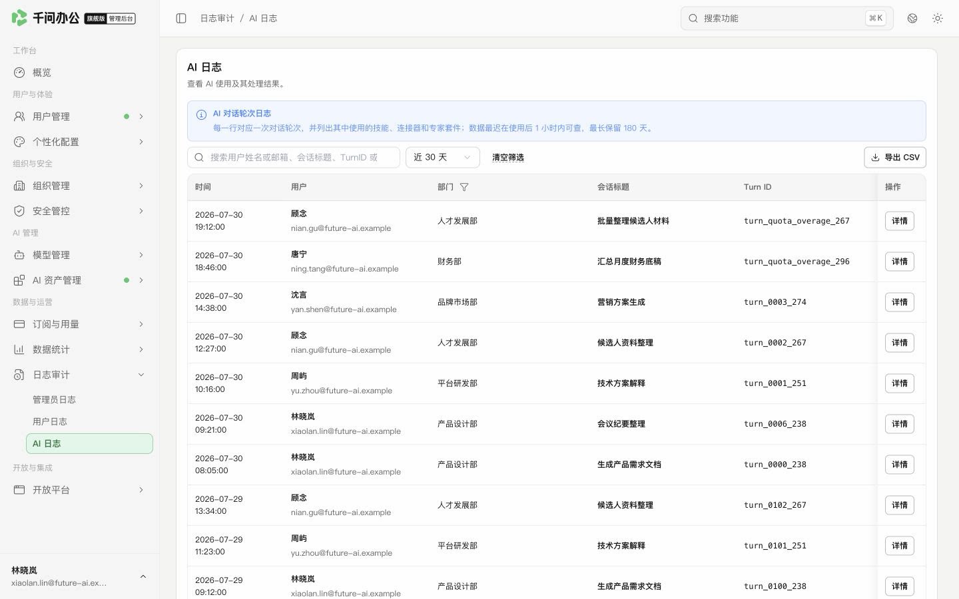This screenshot has height=599, width=959.
Task: Collapse the 日志审计 section chevron
Action: [x=141, y=375]
